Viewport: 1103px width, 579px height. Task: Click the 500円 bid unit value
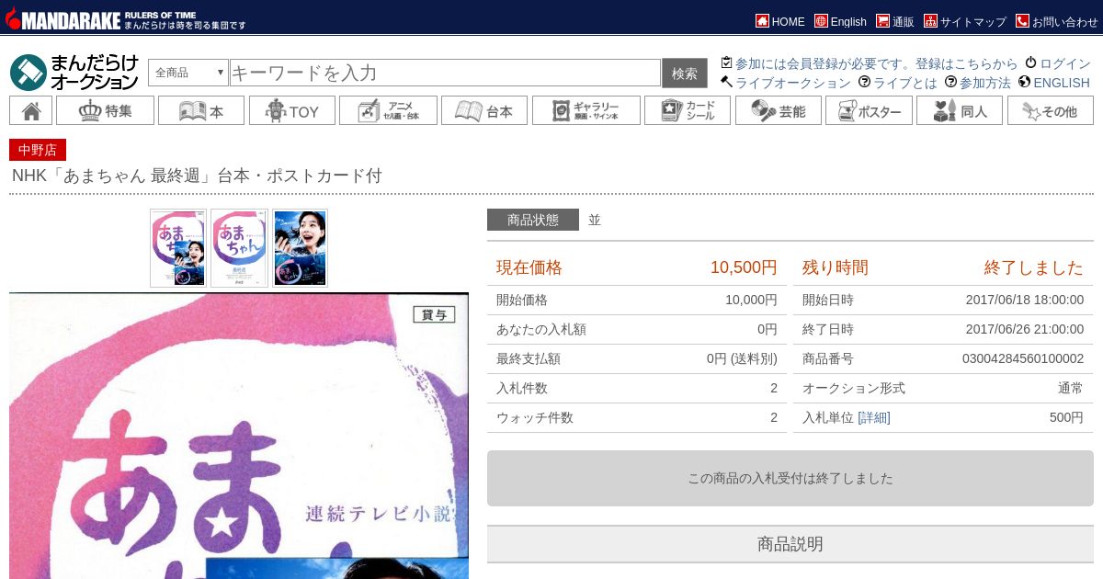(1066, 417)
